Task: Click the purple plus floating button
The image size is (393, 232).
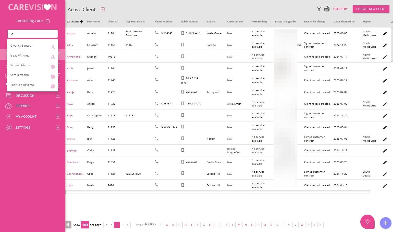Action: coord(386,223)
